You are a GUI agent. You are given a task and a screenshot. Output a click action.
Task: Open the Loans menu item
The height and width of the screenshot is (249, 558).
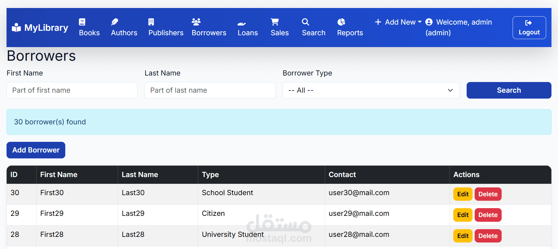pyautogui.click(x=248, y=28)
